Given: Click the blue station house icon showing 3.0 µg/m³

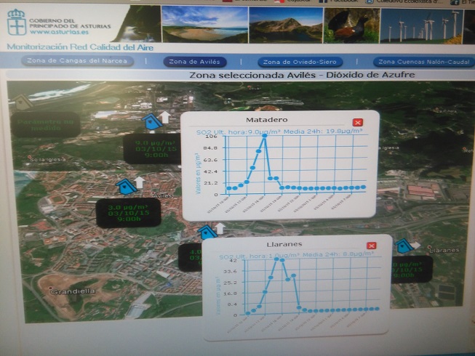Looking at the screenshot, I should [x=127, y=186].
